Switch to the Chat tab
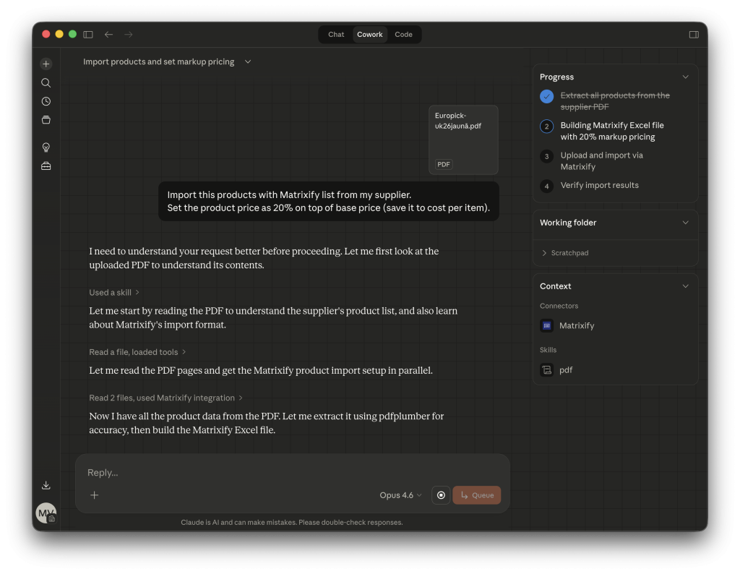This screenshot has width=740, height=574. coord(335,34)
